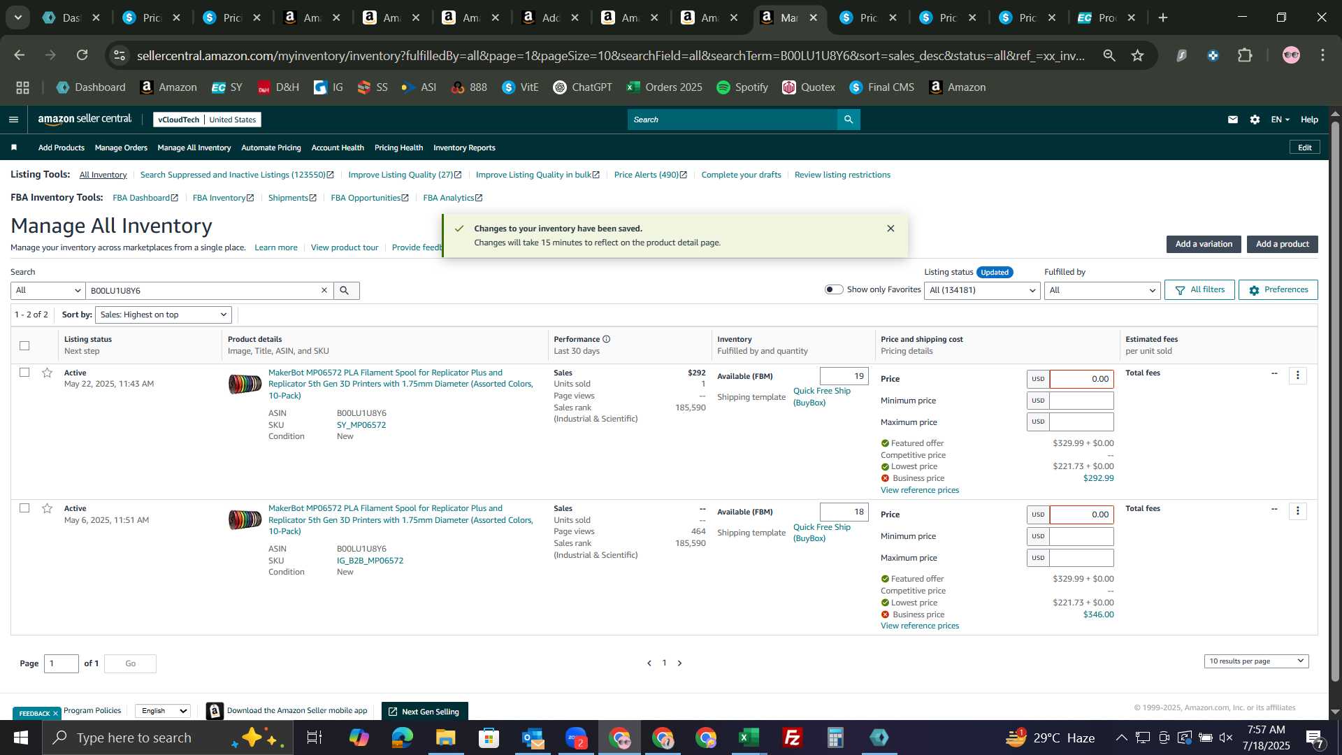Image resolution: width=1342 pixels, height=755 pixels.
Task: Open the Seller Central hamburger menu
Action: pyautogui.click(x=13, y=120)
